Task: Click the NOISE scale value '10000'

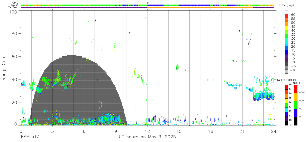Action: (301, 93)
